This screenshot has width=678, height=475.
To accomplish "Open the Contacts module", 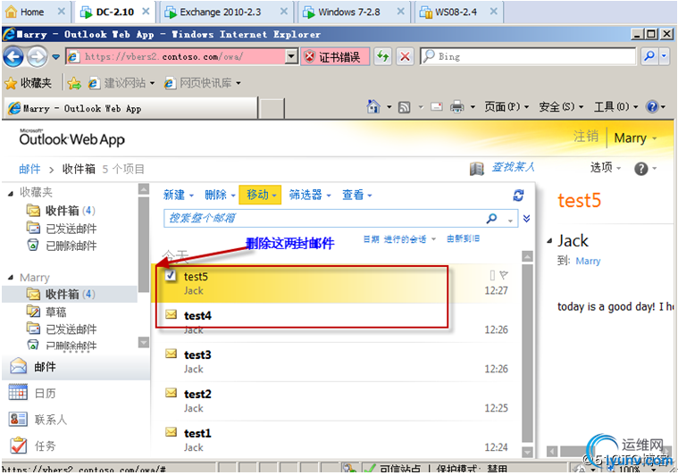I will click(76, 420).
